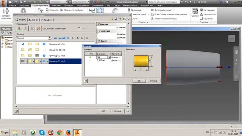Click the first blue insert-section icon in the sections toolbar
242x136 pixels.
[x=55, y=38]
